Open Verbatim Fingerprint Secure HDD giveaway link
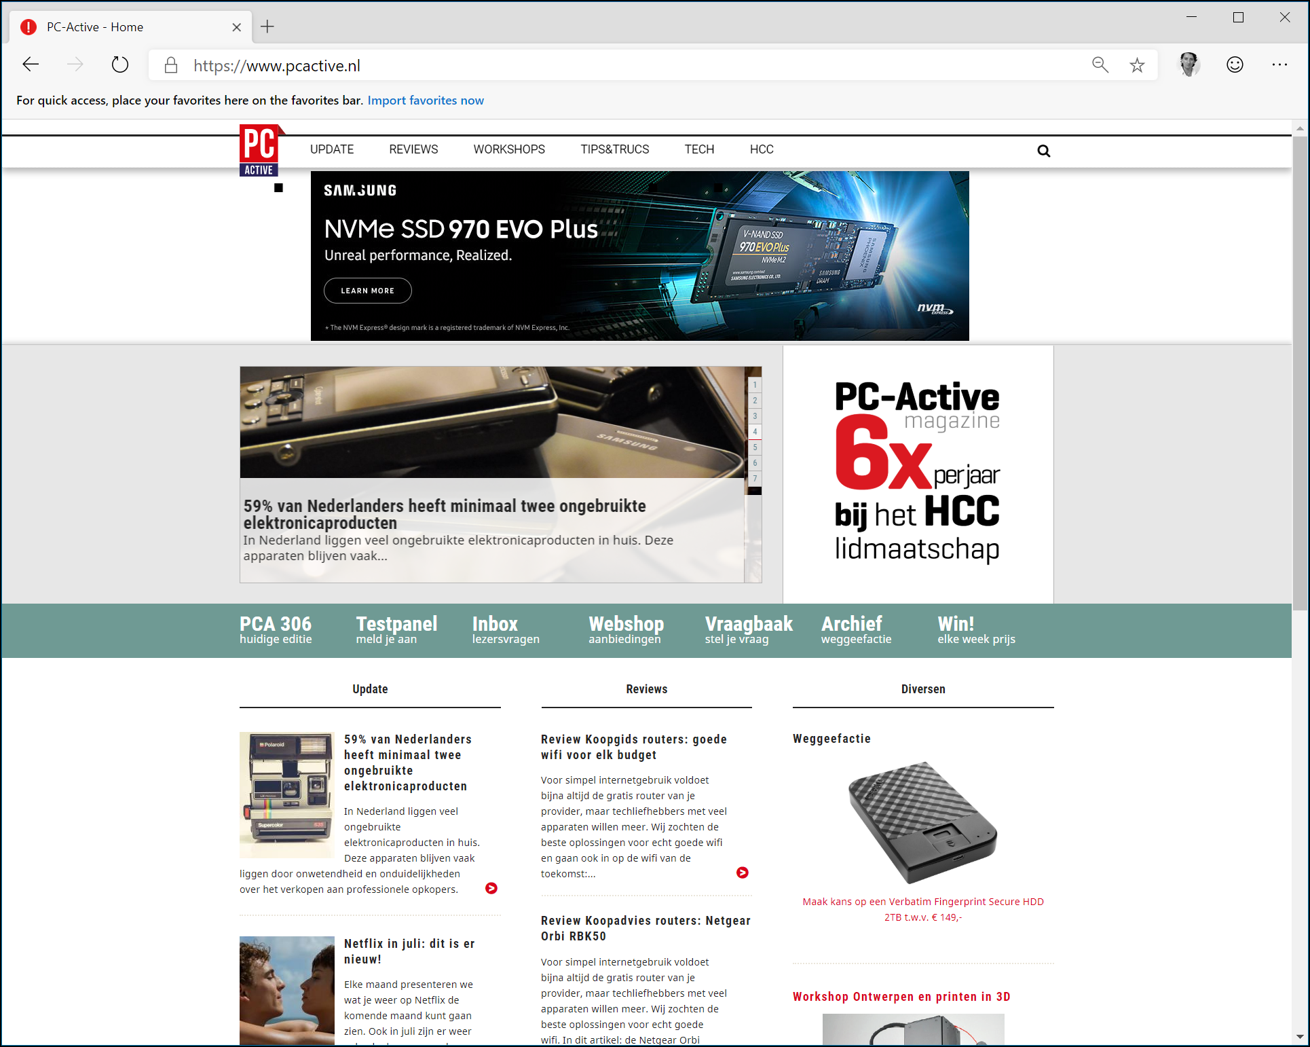Image resolution: width=1310 pixels, height=1047 pixels. pos(923,909)
